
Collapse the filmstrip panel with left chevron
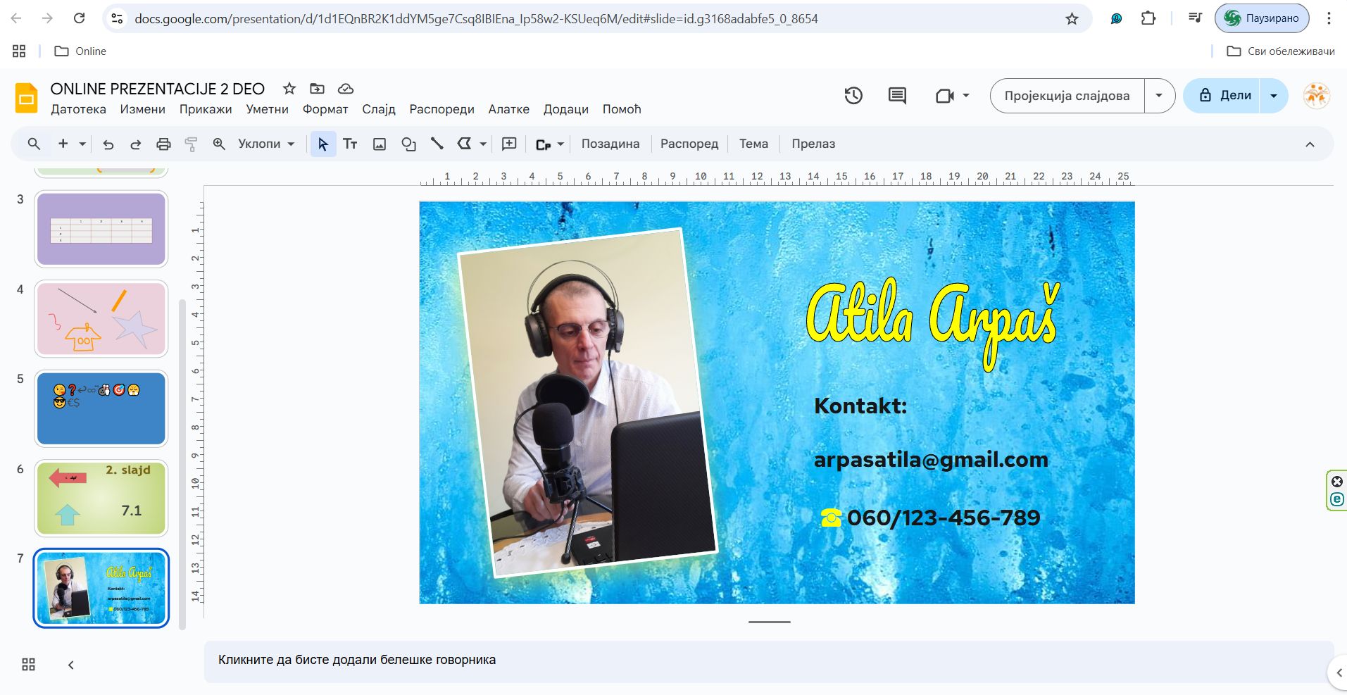(x=71, y=665)
